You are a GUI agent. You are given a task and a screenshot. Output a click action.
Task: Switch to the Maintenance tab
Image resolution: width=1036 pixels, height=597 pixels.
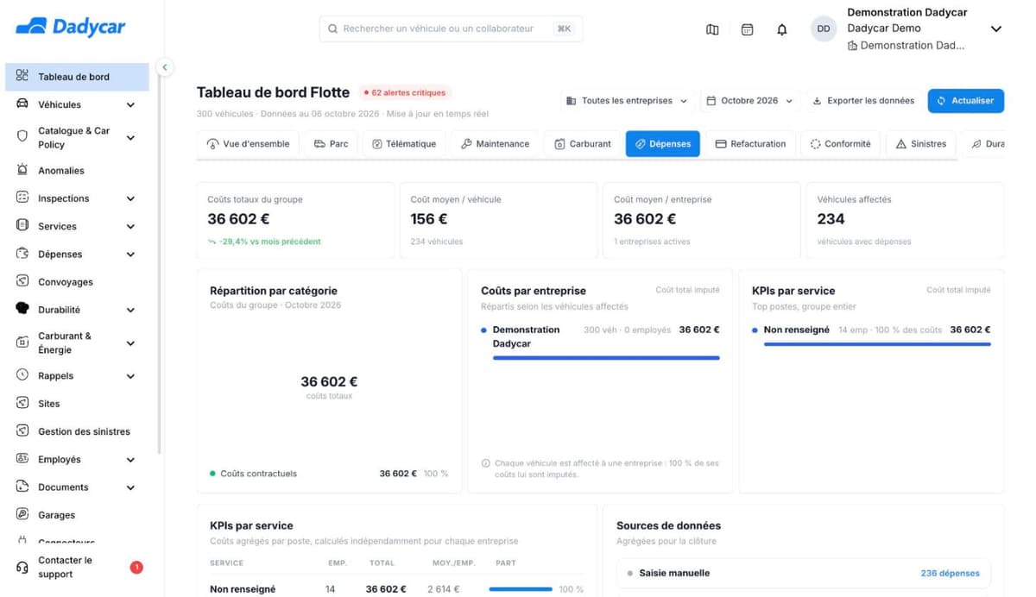495,144
